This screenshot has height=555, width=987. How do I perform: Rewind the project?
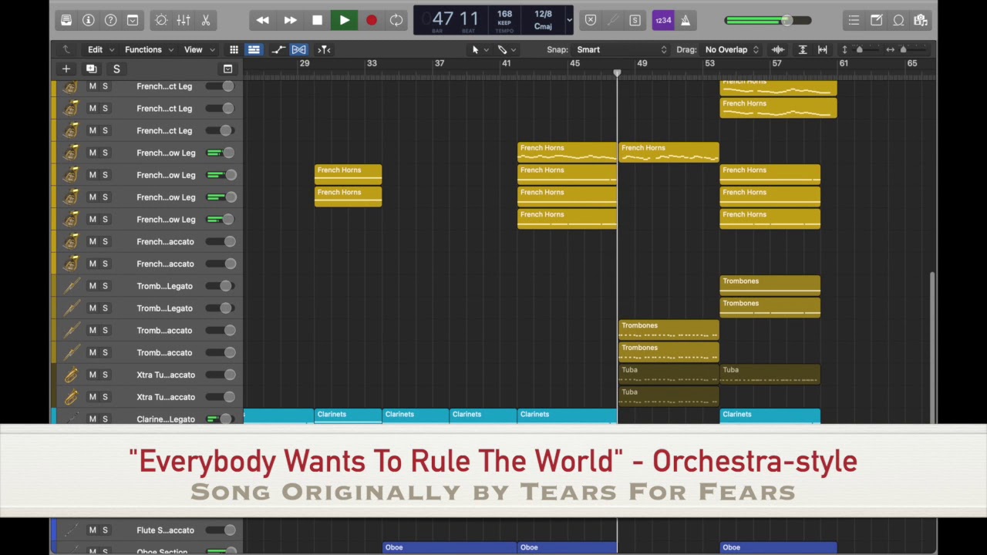263,20
